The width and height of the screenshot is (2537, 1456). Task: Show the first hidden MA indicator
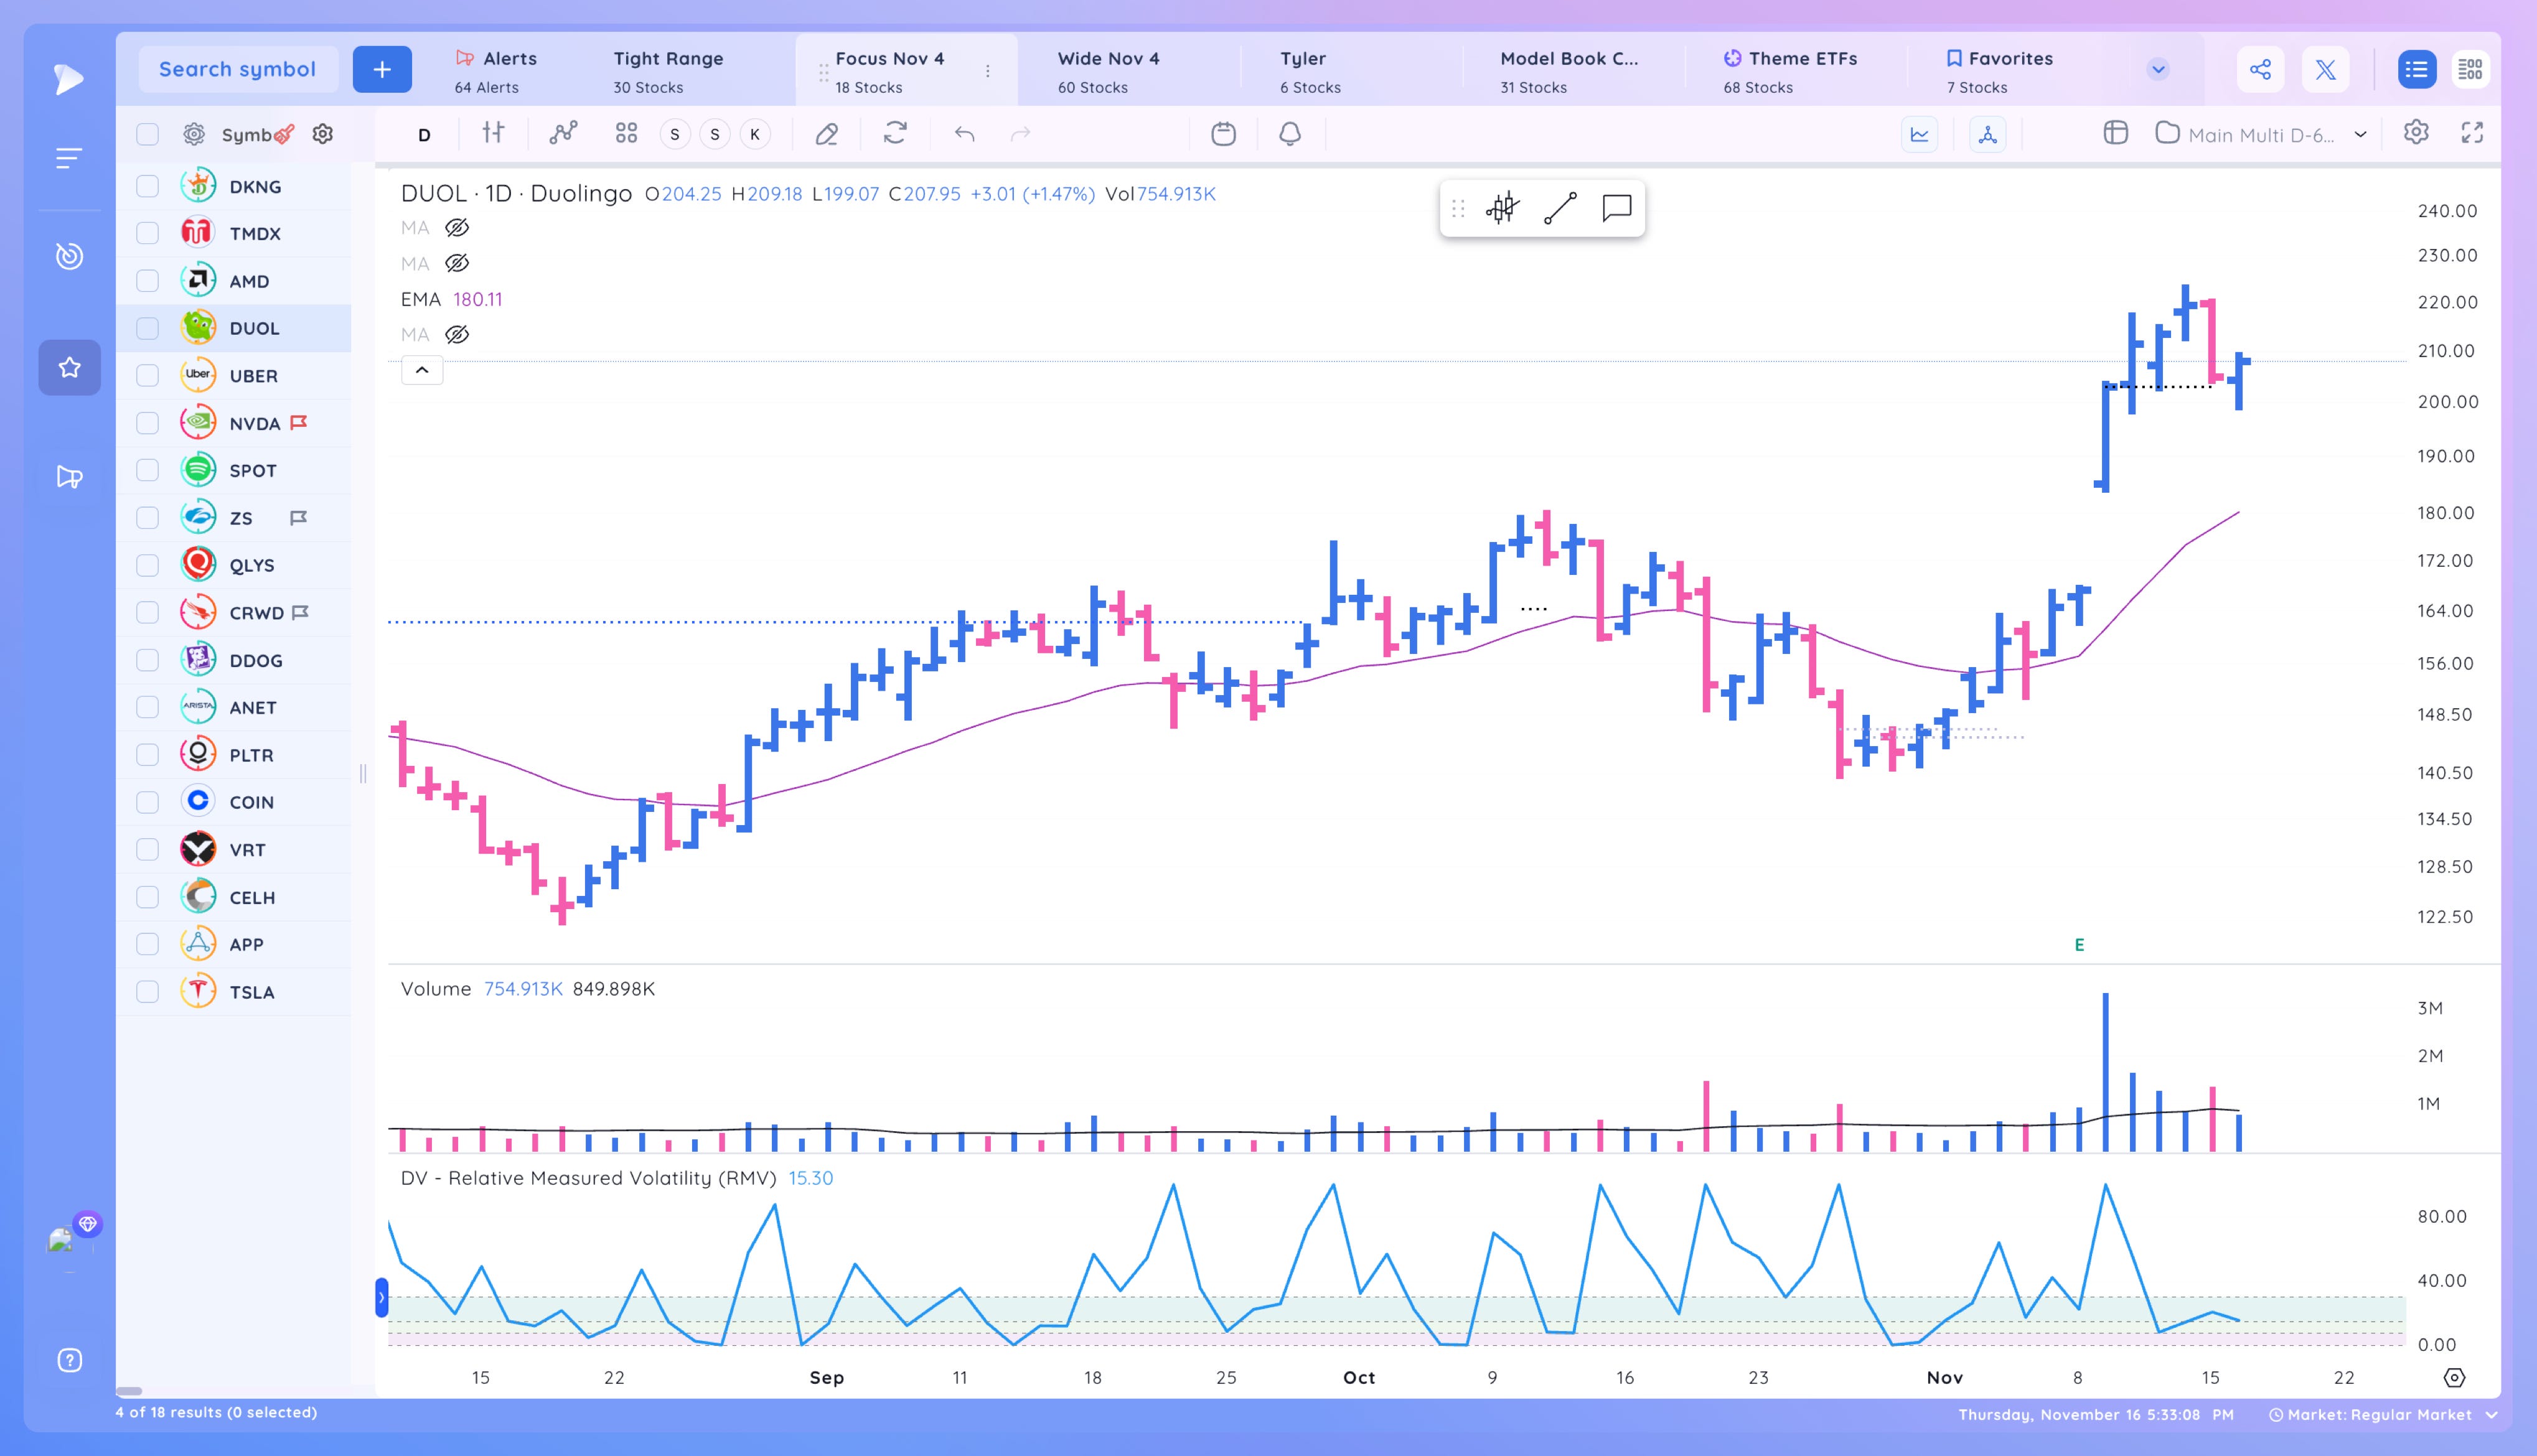tap(457, 228)
